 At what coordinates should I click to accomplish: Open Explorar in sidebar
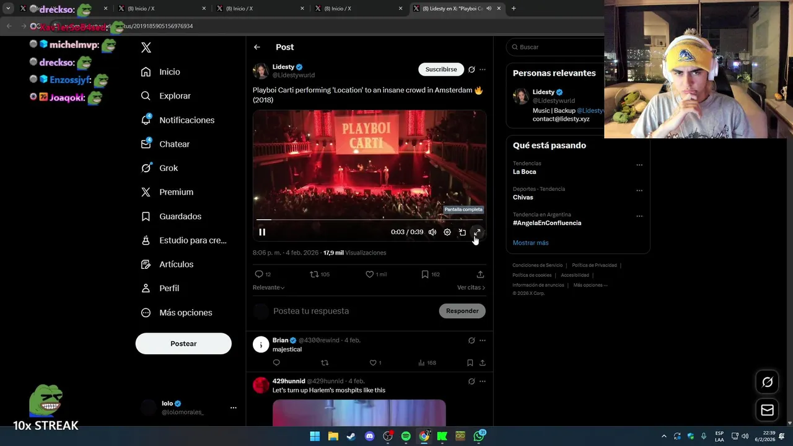point(165,96)
